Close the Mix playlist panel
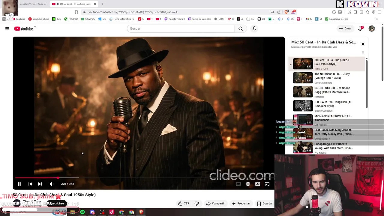This screenshot has height=216, width=384. [363, 44]
